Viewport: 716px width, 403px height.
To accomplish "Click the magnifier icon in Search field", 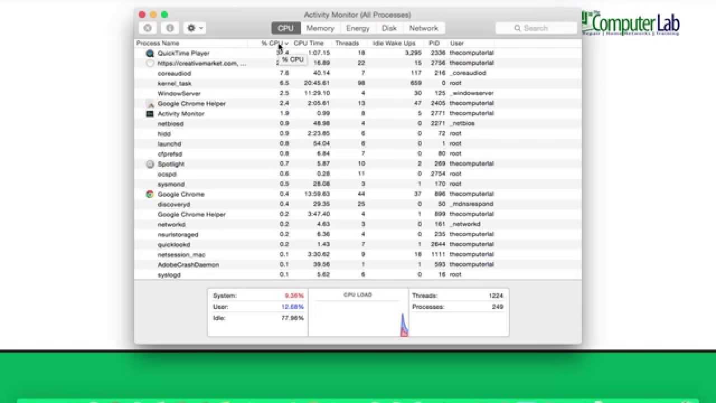I will tap(517, 28).
